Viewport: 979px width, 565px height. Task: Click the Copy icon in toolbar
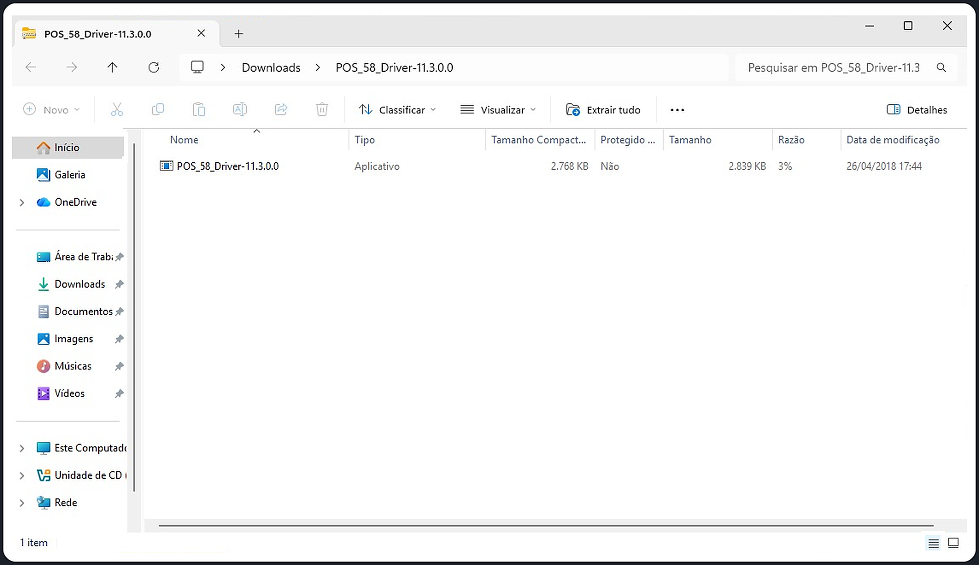[158, 110]
